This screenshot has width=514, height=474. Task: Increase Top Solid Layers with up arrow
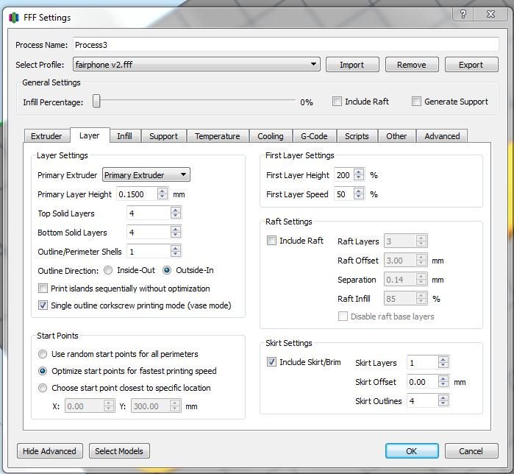pyautogui.click(x=175, y=210)
